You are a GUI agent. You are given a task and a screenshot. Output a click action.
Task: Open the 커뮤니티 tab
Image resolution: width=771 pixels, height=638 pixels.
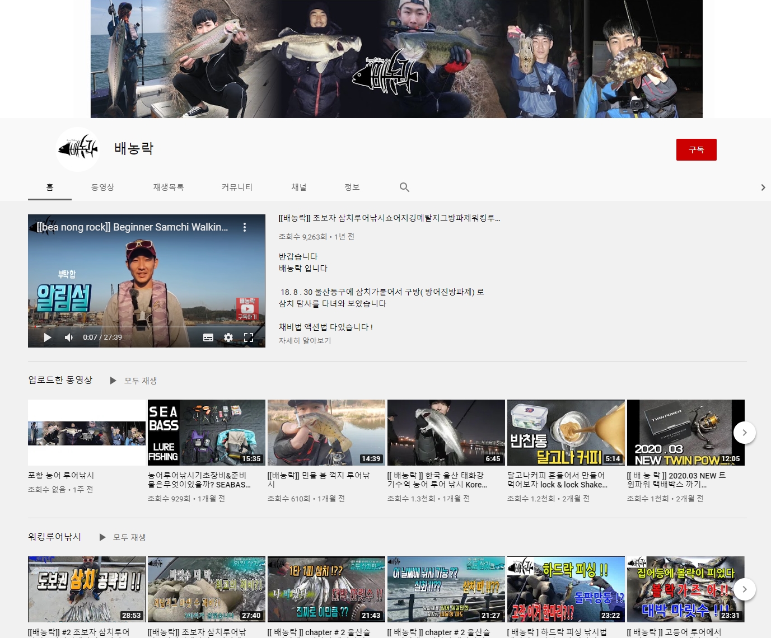(237, 187)
